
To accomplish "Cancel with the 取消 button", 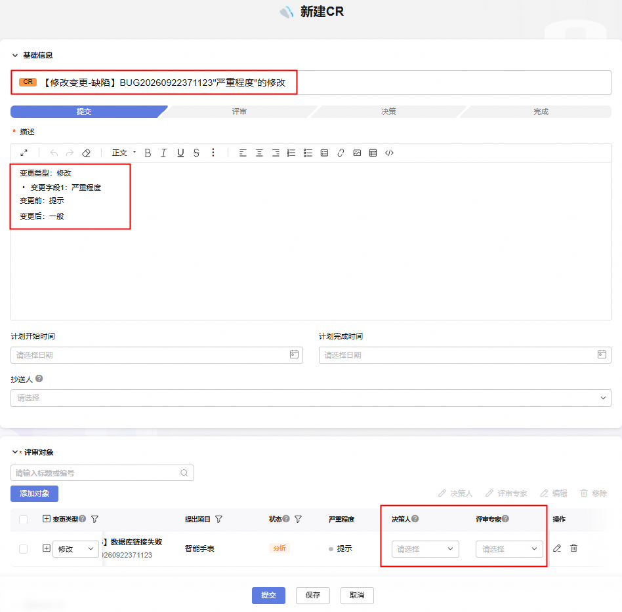I will 357,596.
